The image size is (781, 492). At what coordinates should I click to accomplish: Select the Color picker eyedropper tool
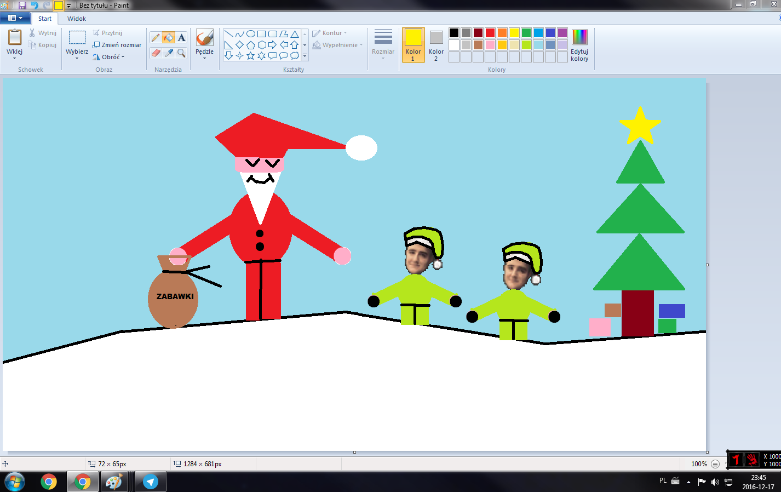click(169, 53)
